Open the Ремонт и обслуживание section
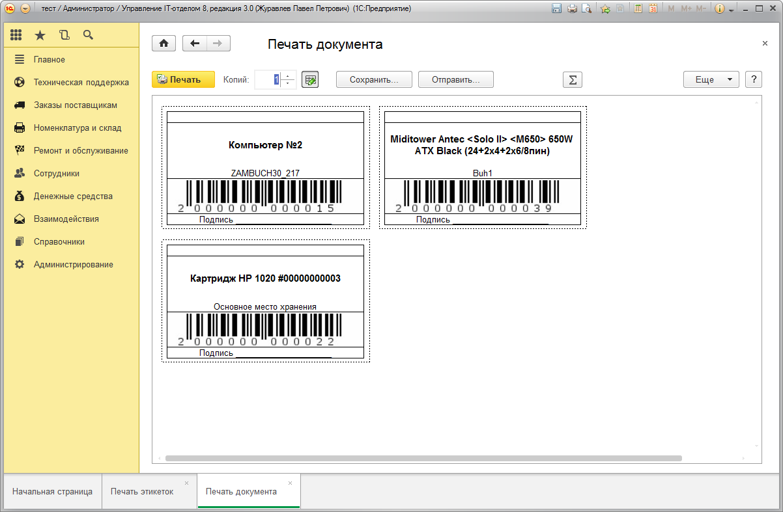Screen dimensions: 783x512 pyautogui.click(x=81, y=150)
